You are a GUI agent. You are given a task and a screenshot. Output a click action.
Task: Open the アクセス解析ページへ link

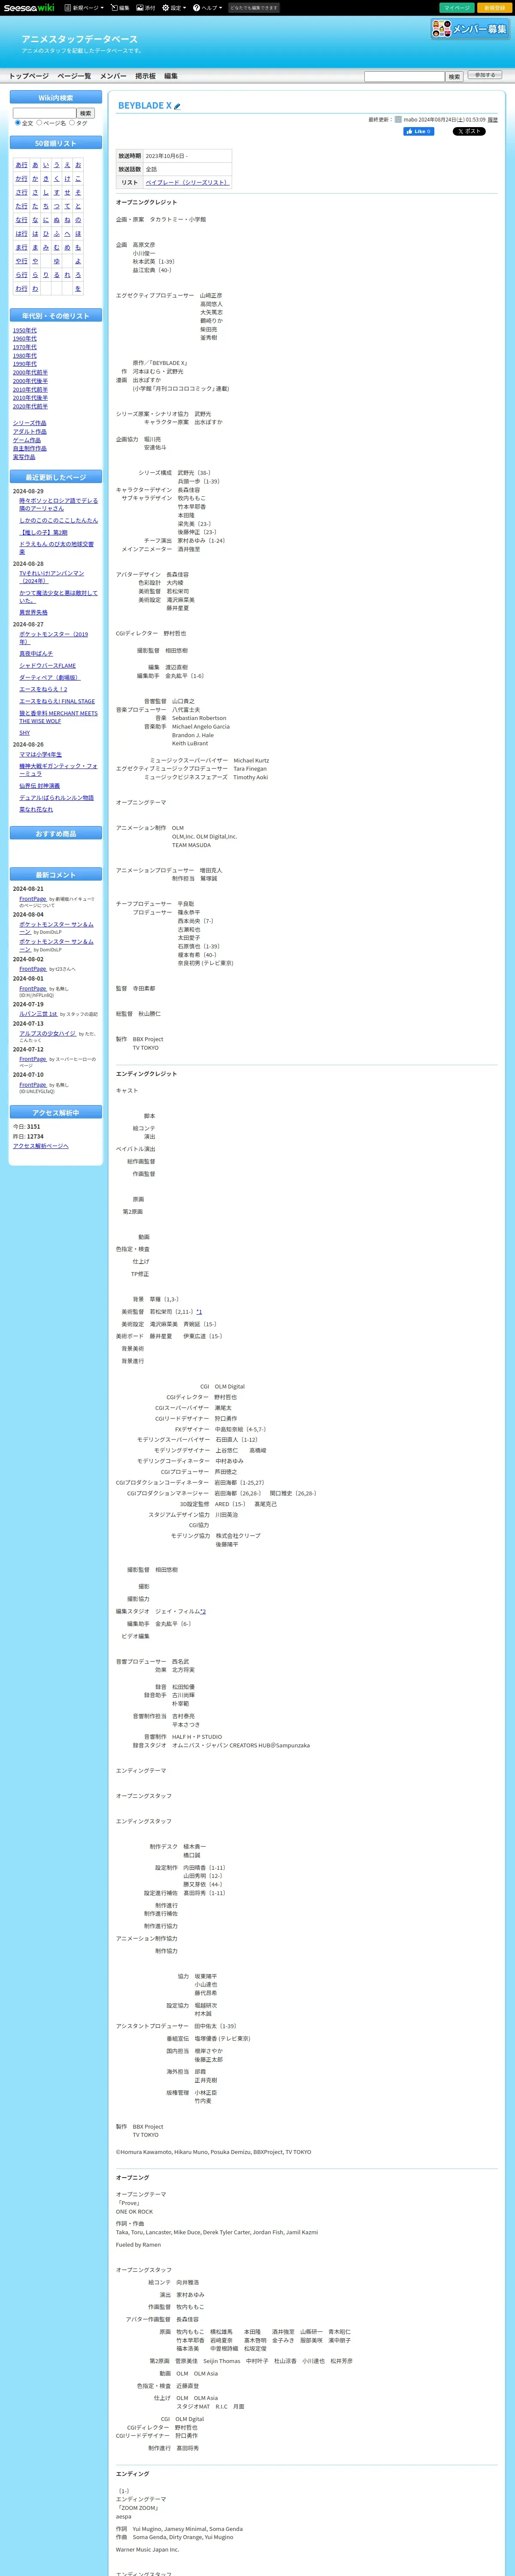click(x=41, y=1146)
